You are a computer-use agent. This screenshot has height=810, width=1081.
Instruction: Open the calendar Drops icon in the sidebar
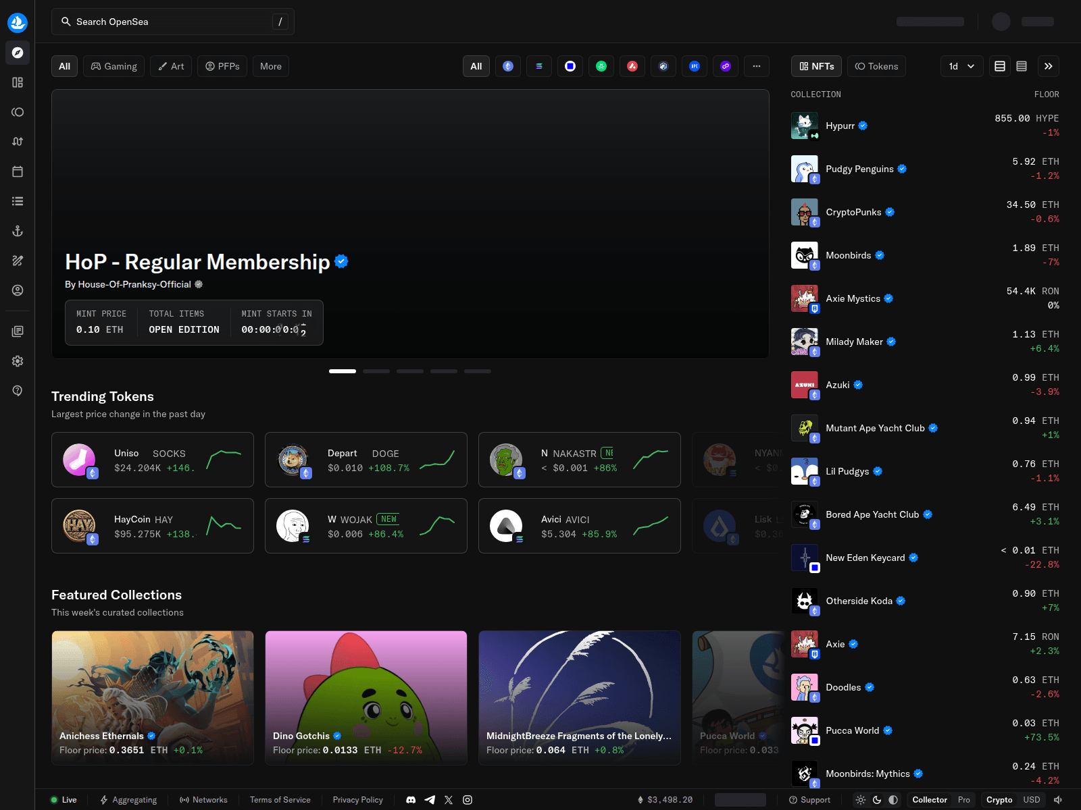coord(18,171)
